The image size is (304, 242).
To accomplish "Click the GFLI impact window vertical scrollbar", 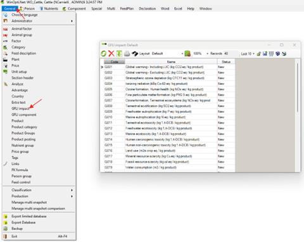I will (x=298, y=87).
